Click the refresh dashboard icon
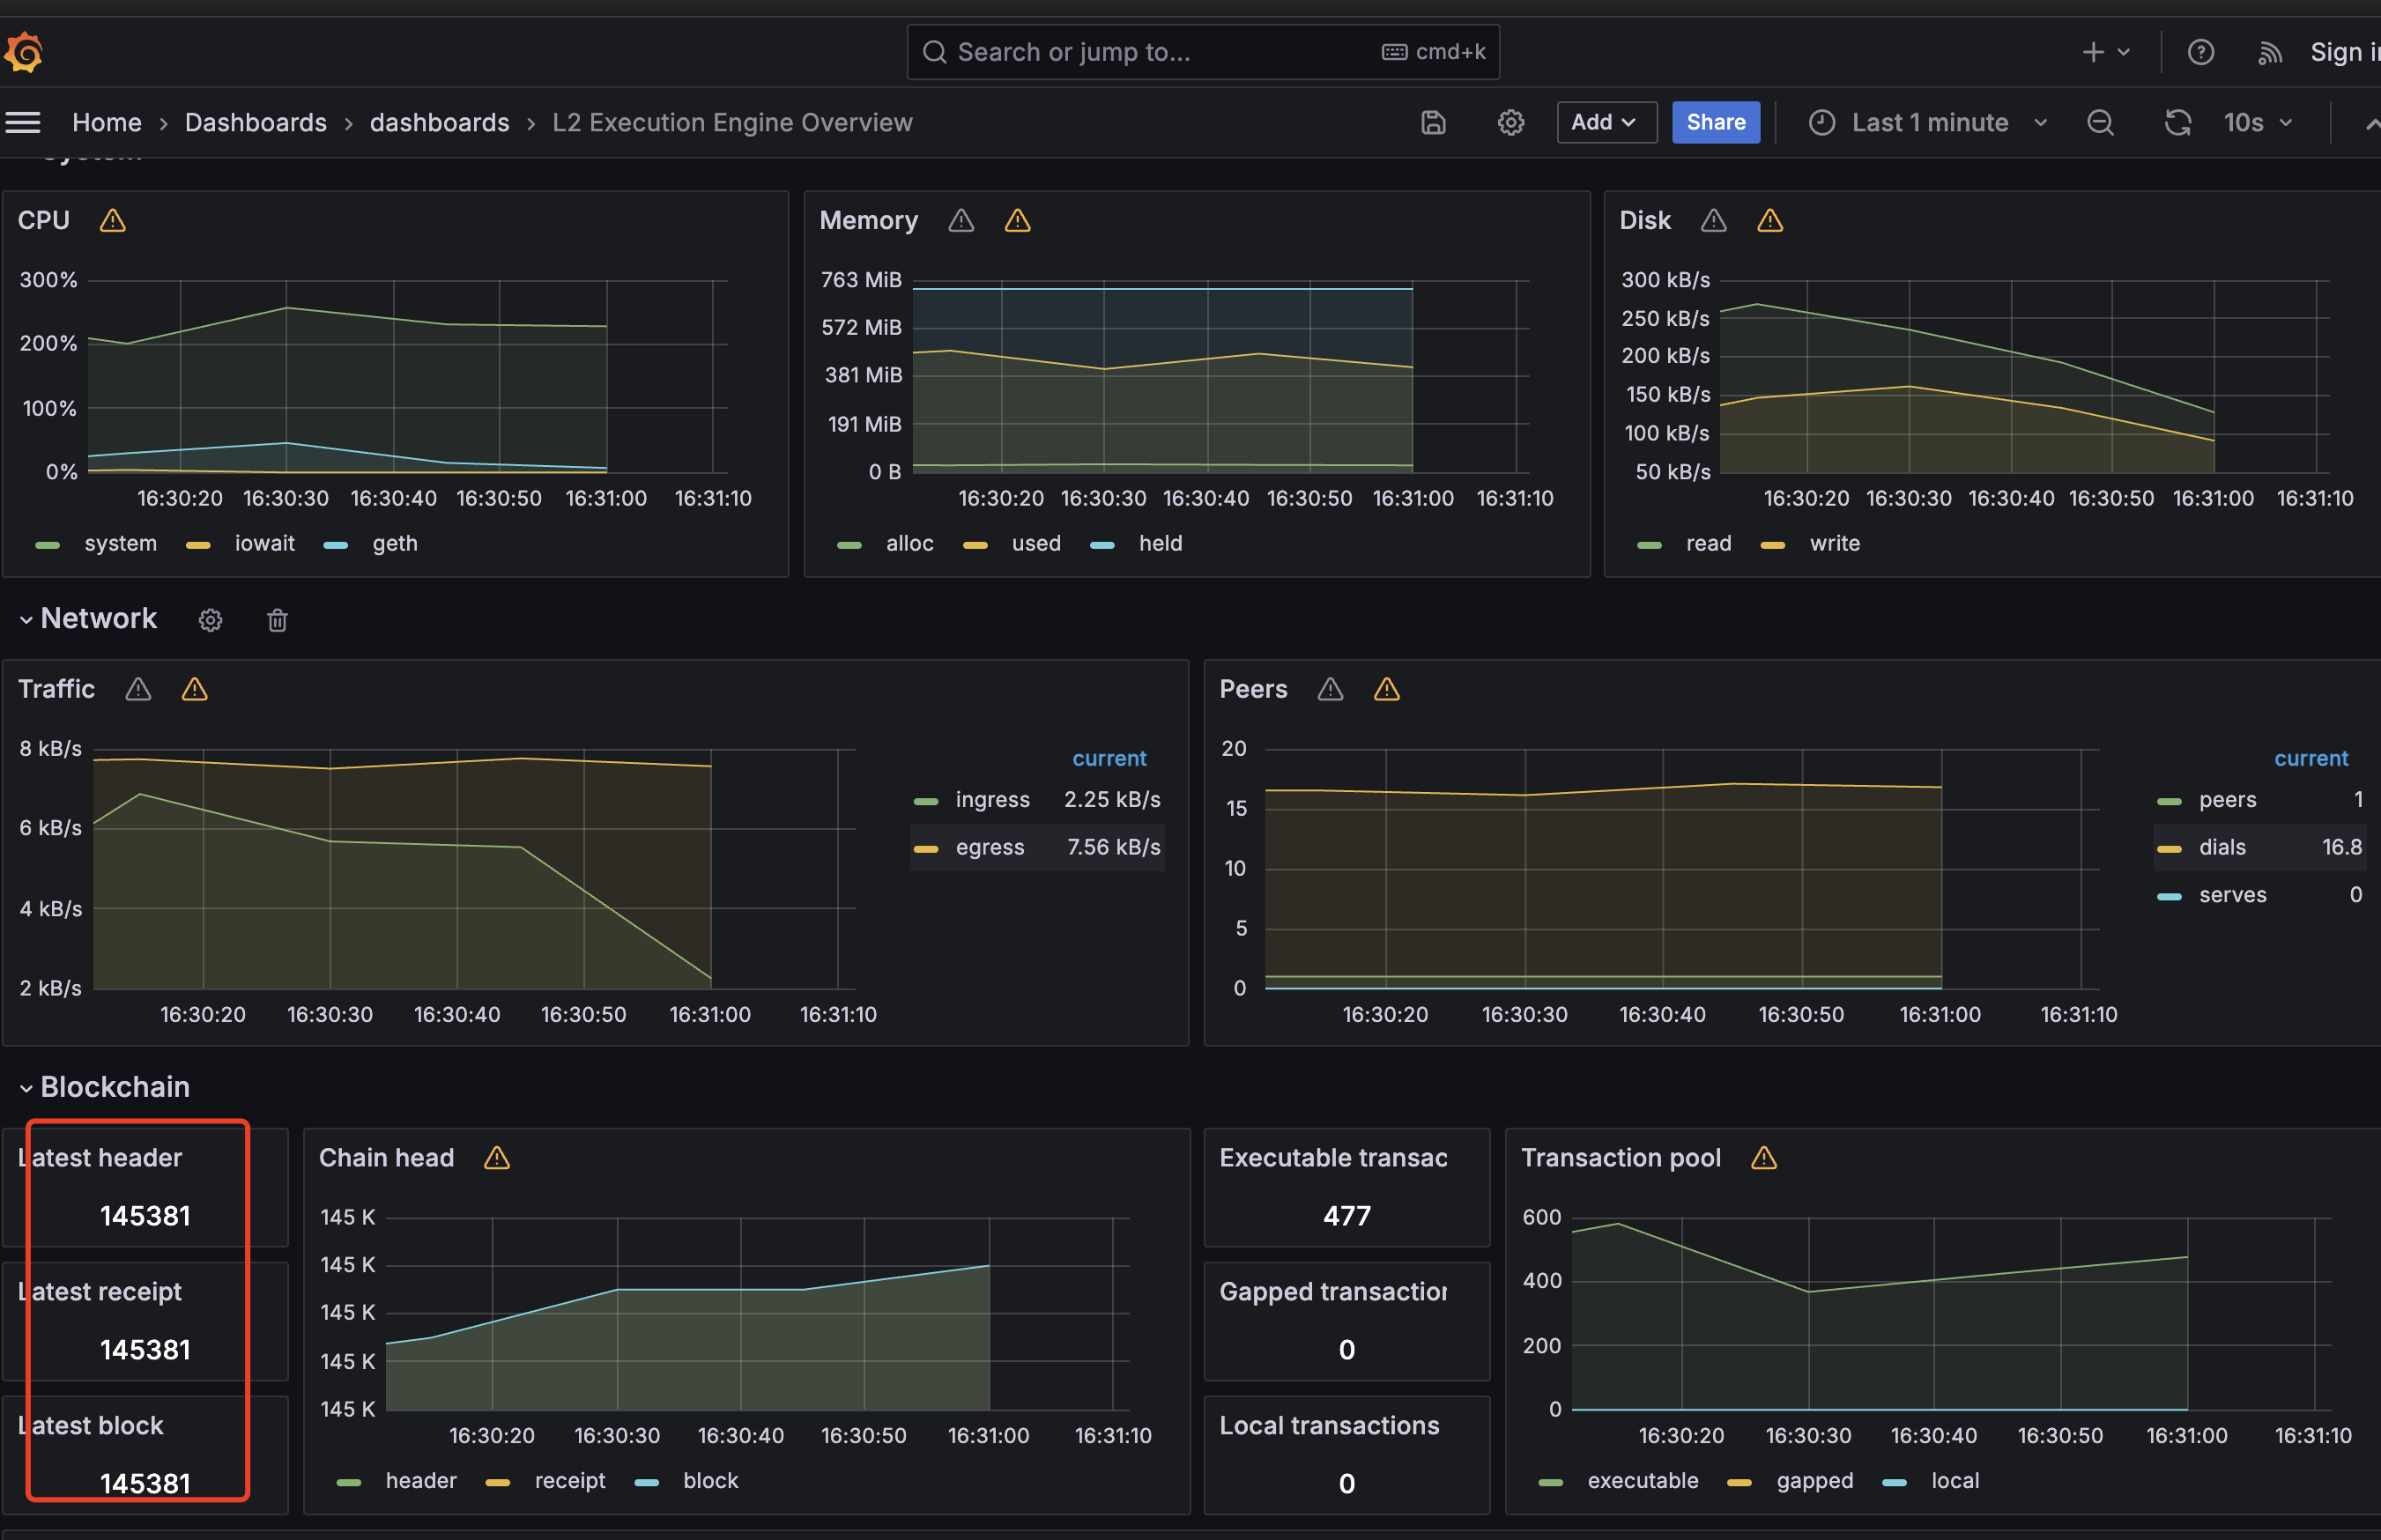 coord(2177,122)
